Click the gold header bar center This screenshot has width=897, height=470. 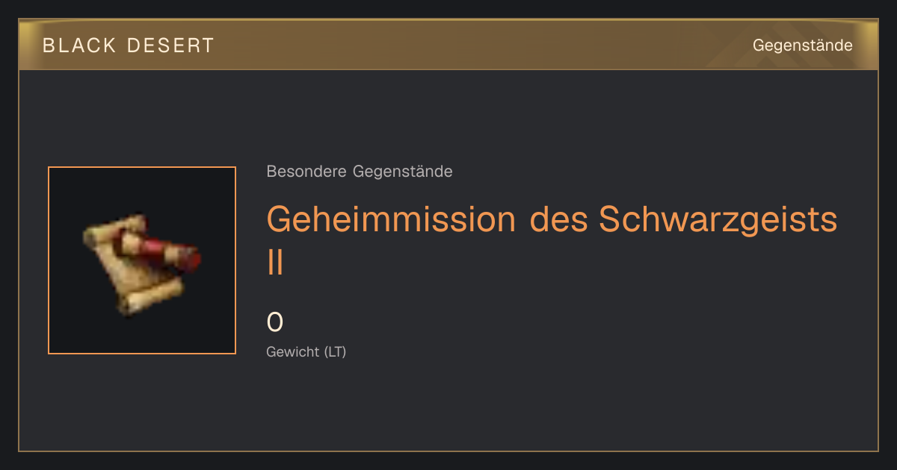click(449, 45)
